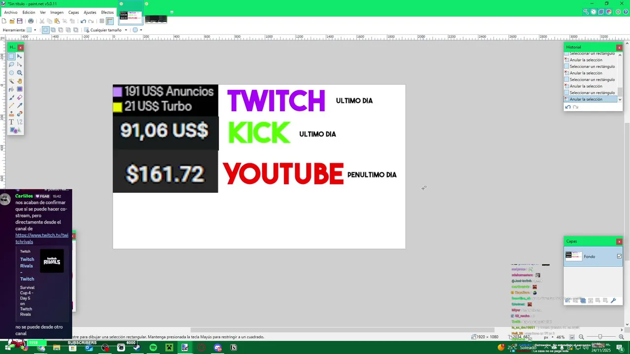This screenshot has width=630, height=354.
Task: Select the Pan hand tool
Action: coord(20,81)
